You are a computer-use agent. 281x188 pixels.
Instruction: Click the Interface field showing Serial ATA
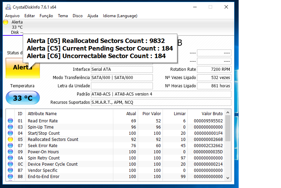(x=122, y=69)
